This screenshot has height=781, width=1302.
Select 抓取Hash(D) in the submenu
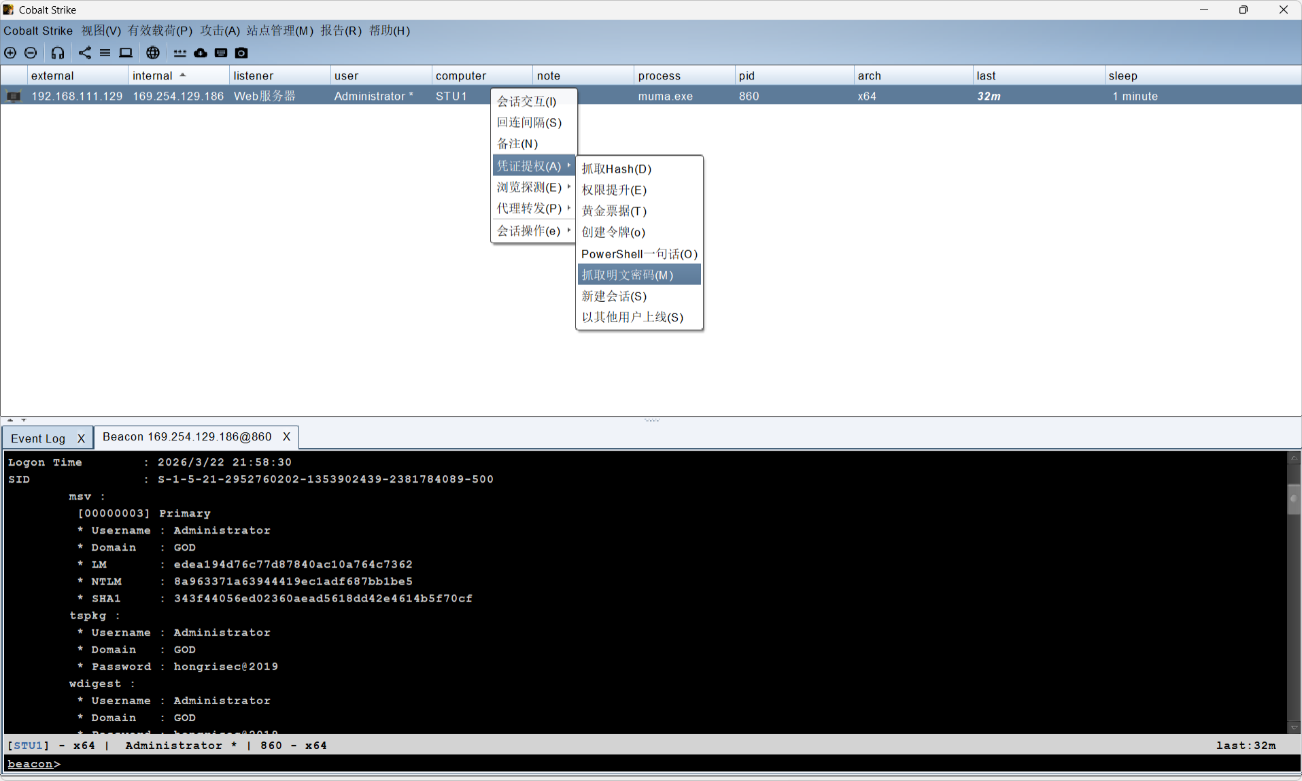tap(639, 169)
